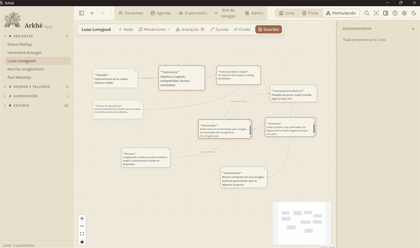Expand the ESTUDIO section

pyautogui.click(x=5, y=106)
